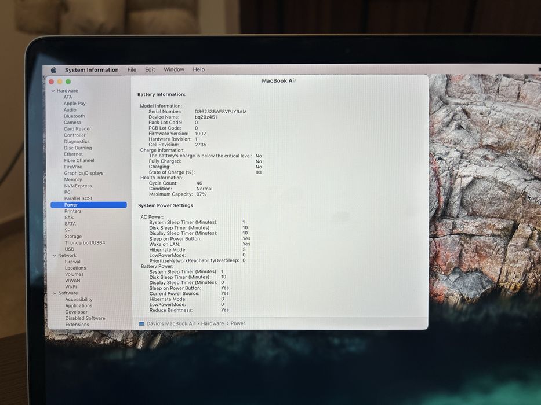
Task: Select ATA in the sidebar
Action: (68, 97)
